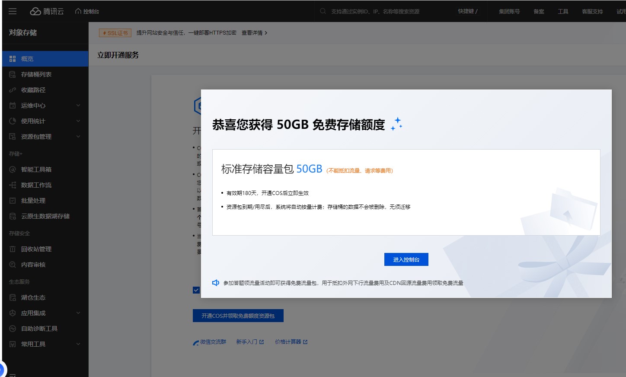This screenshot has width=626, height=377.
Task: Click the 快捷键 / shortcut hint
Action: pyautogui.click(x=468, y=11)
